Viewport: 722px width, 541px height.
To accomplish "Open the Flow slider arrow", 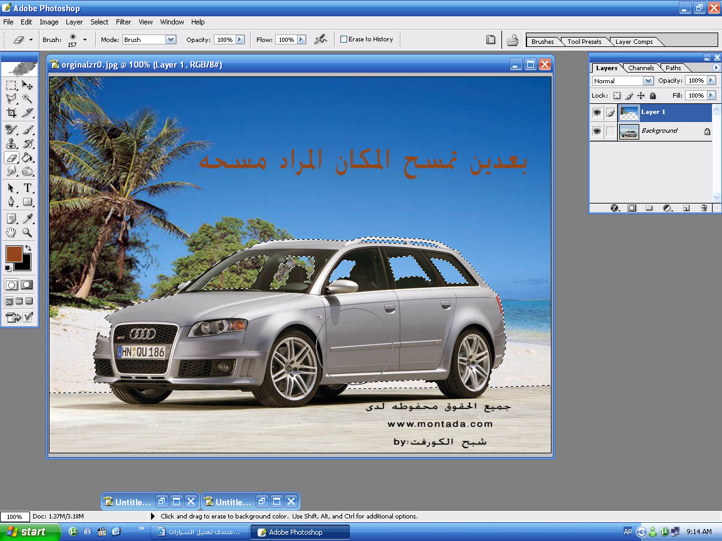I will coord(301,39).
